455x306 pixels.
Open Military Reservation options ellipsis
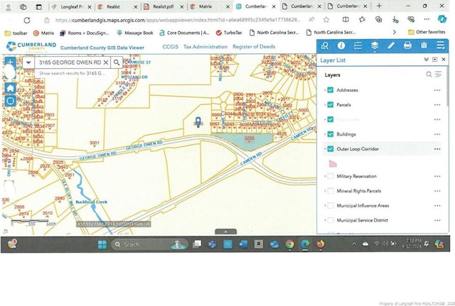(x=437, y=176)
